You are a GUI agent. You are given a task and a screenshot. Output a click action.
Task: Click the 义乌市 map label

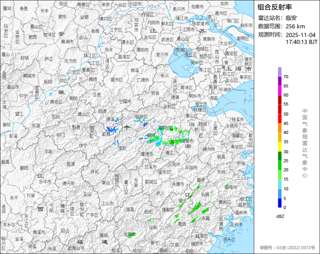(174, 164)
